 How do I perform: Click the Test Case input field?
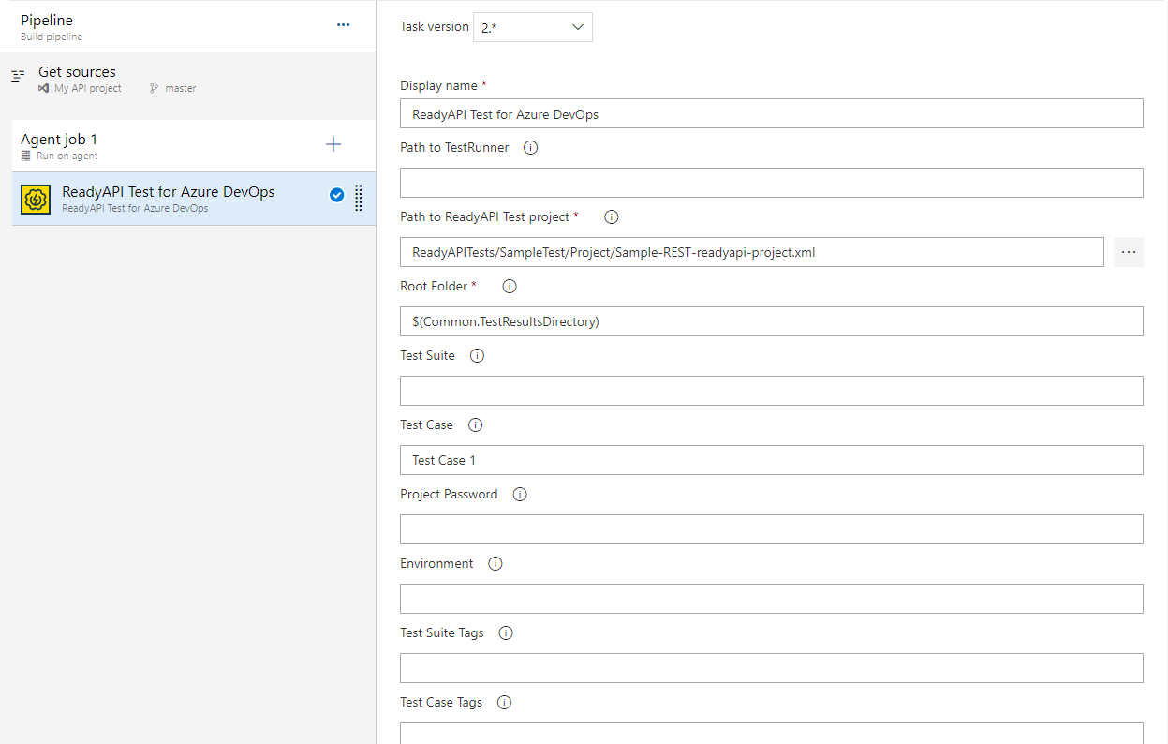772,460
